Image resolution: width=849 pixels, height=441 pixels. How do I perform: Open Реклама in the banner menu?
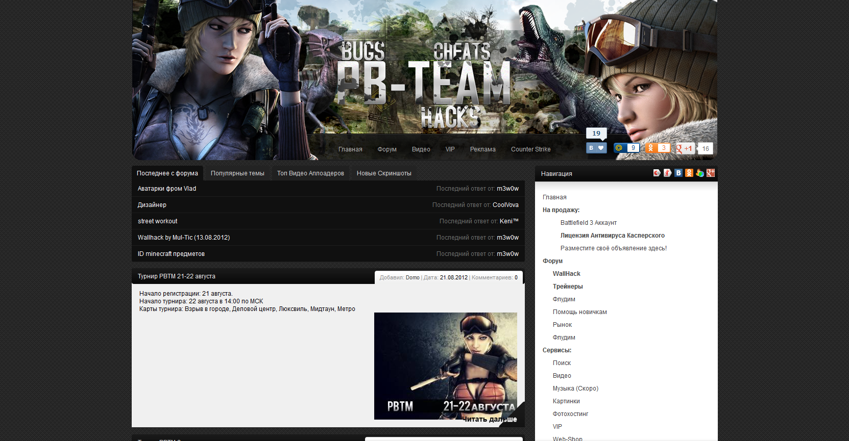tap(483, 149)
